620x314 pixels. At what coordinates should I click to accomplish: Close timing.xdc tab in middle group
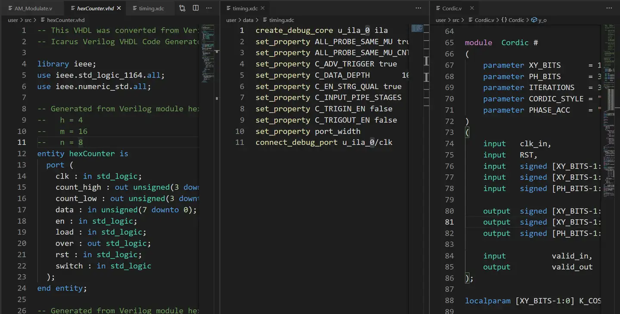click(x=263, y=8)
